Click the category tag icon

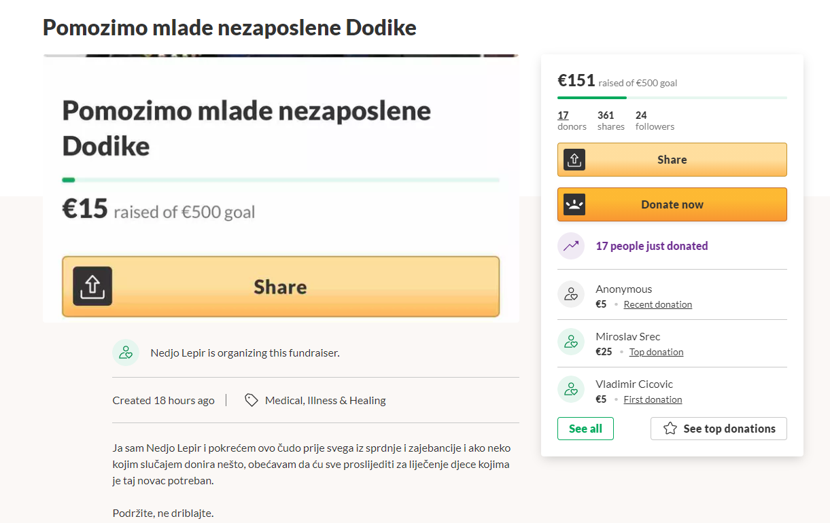[x=252, y=400]
